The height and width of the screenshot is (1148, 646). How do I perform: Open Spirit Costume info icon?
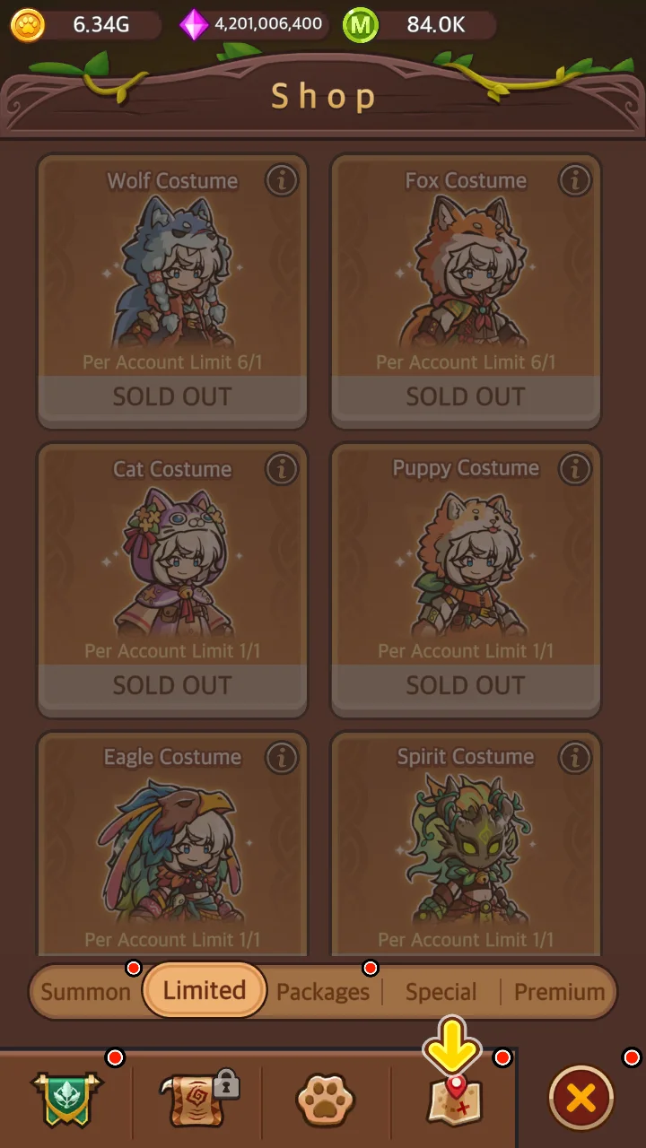575,757
